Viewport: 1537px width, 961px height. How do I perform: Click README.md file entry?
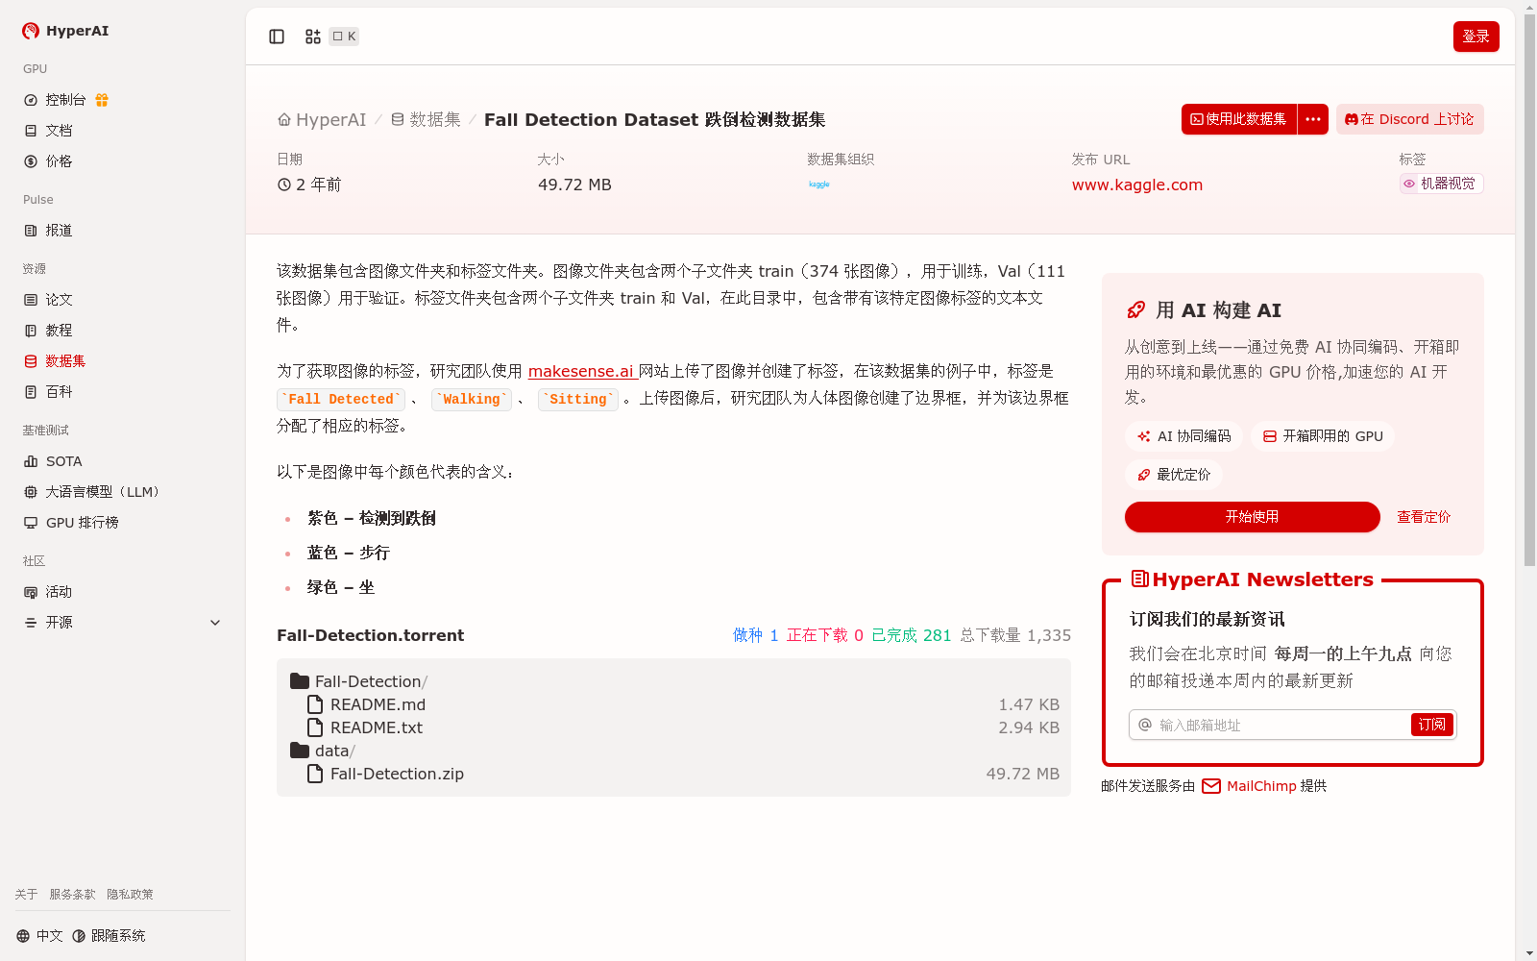(378, 704)
